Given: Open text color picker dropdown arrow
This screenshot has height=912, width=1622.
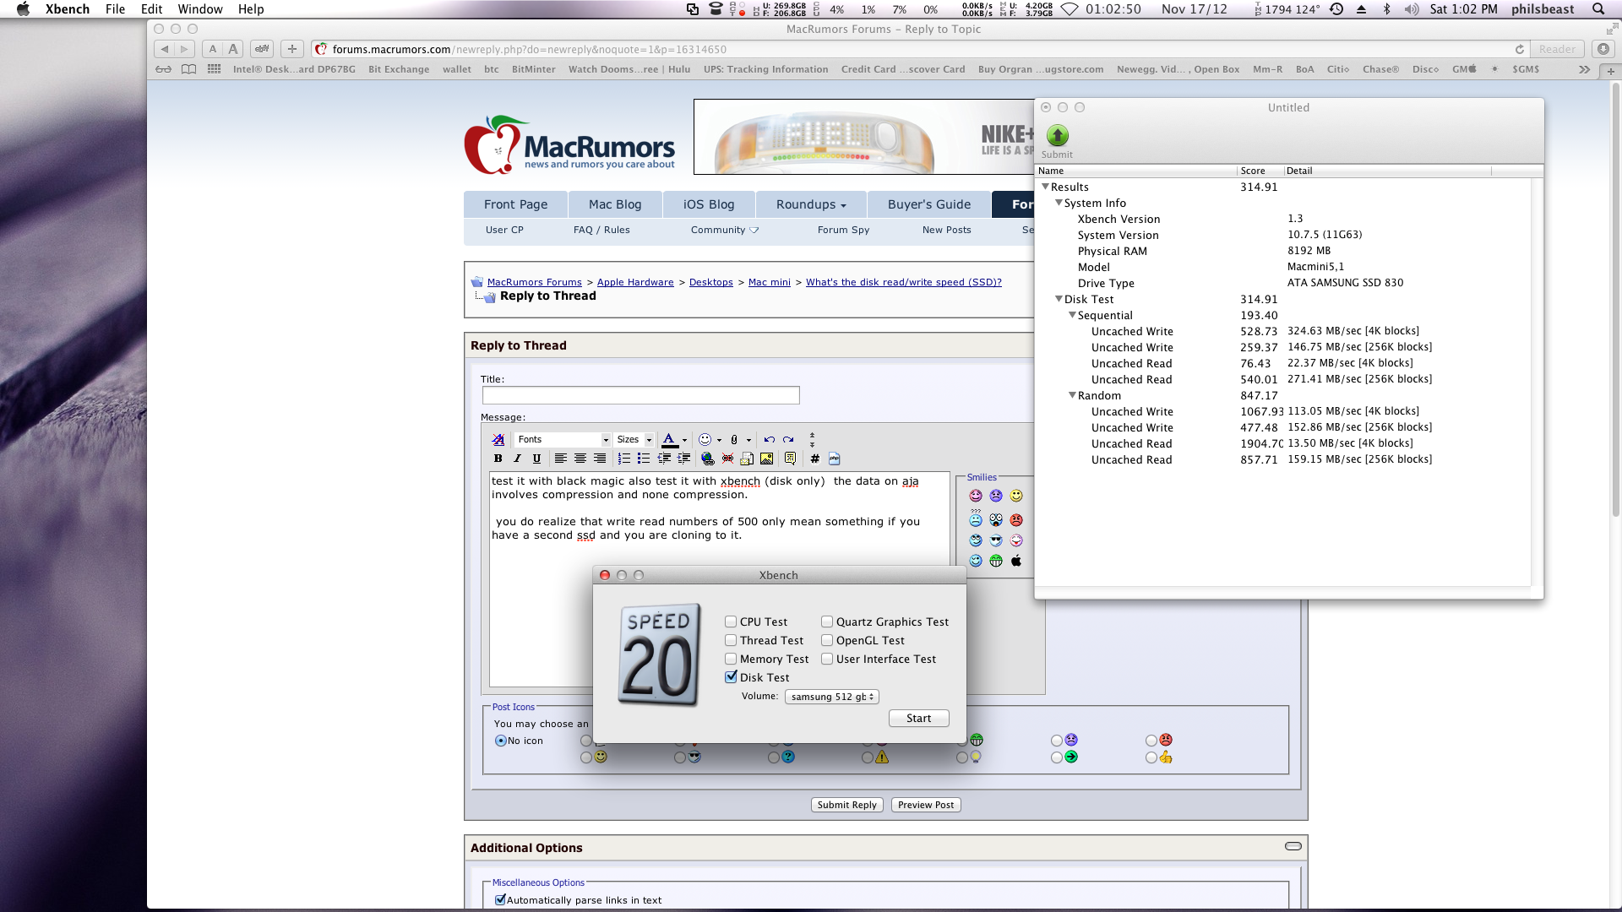Looking at the screenshot, I should coord(684,440).
